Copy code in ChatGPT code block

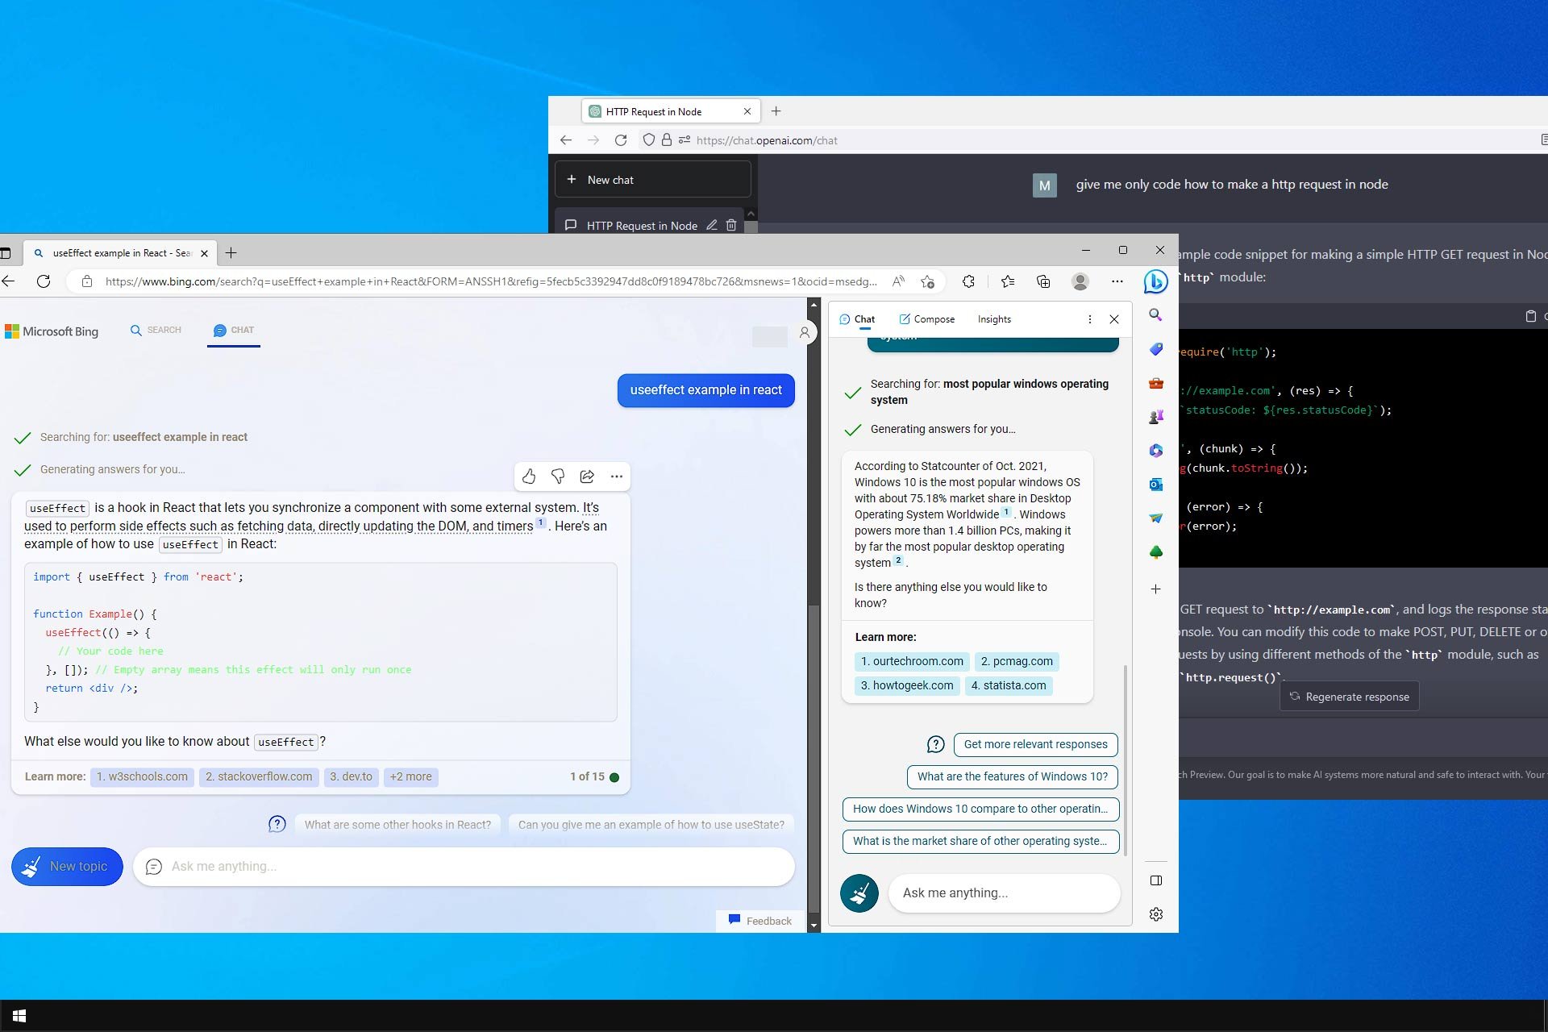click(1530, 316)
